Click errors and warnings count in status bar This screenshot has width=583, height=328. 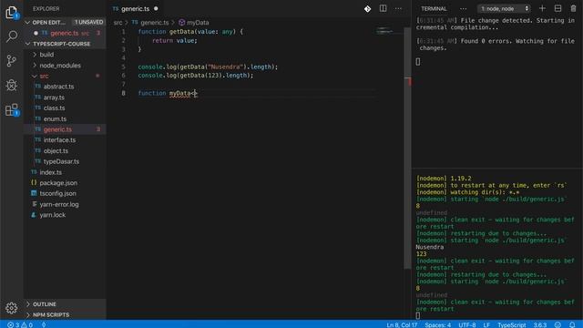20,324
